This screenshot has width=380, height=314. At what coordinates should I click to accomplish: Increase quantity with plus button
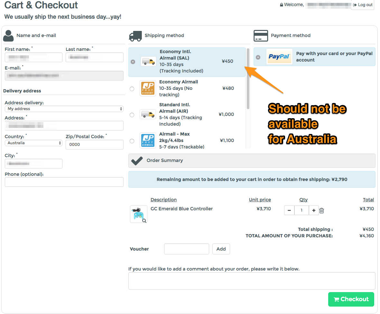point(314,211)
